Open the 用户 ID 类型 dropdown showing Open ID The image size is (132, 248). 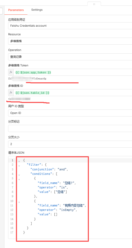(70, 113)
